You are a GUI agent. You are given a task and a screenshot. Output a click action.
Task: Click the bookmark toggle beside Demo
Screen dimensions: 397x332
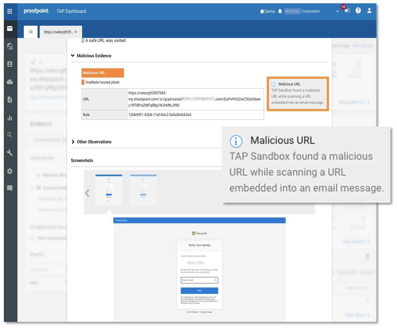pyautogui.click(x=280, y=11)
